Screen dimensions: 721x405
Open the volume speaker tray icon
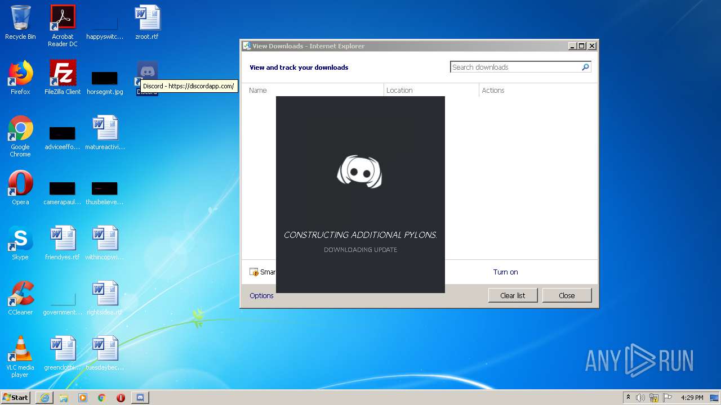point(640,398)
